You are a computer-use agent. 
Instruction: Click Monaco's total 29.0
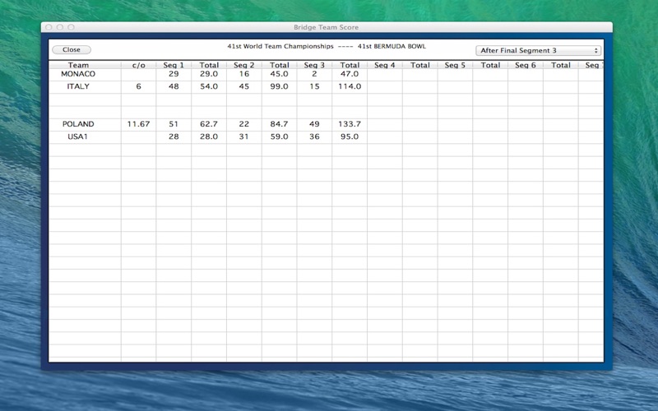tap(209, 74)
